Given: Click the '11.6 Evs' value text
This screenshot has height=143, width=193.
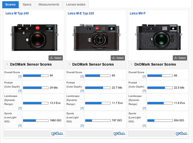Looking at the screenshot, I should point(180,103).
